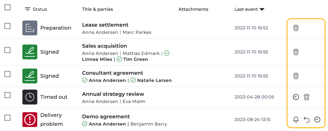
Task: Select the Demo agreement row checkbox
Action: [7, 118]
